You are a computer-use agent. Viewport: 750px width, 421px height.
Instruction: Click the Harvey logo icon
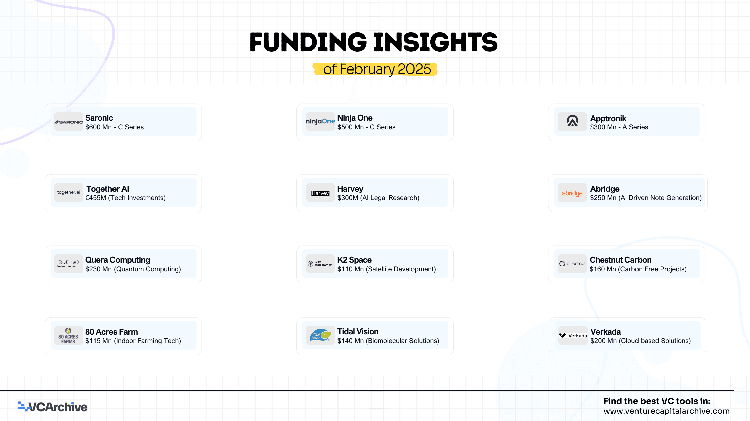[320, 193]
